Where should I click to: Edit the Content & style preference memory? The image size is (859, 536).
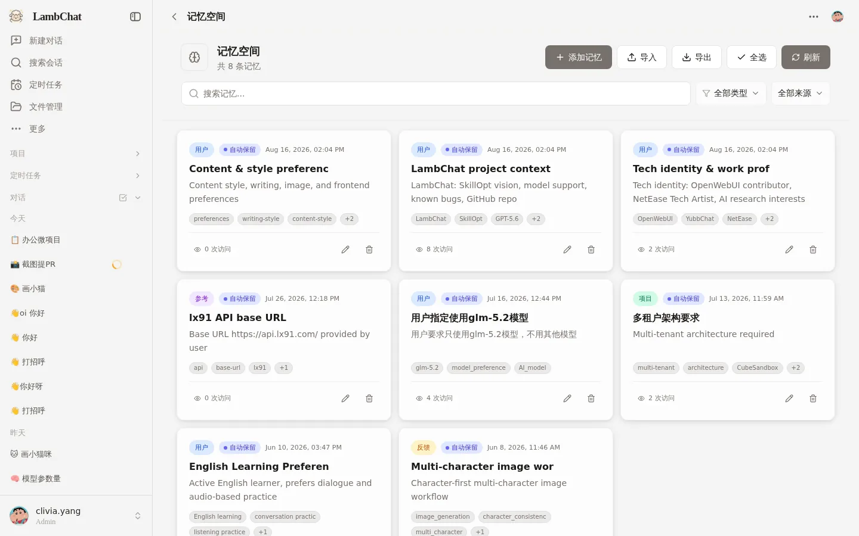345,250
